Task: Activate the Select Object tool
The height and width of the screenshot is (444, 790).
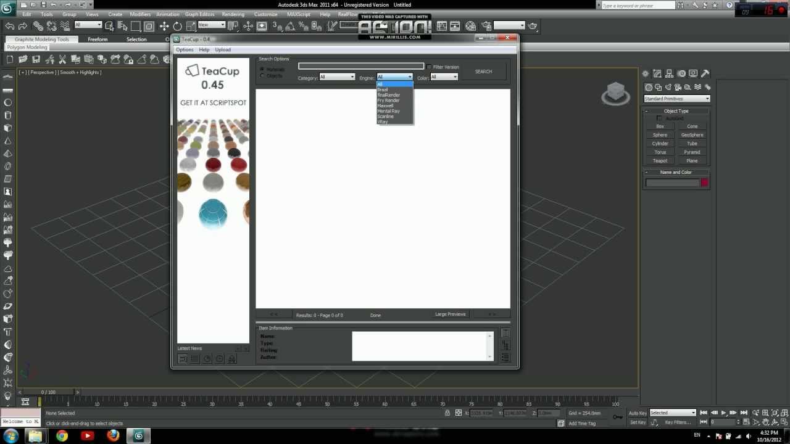Action: pyautogui.click(x=109, y=26)
